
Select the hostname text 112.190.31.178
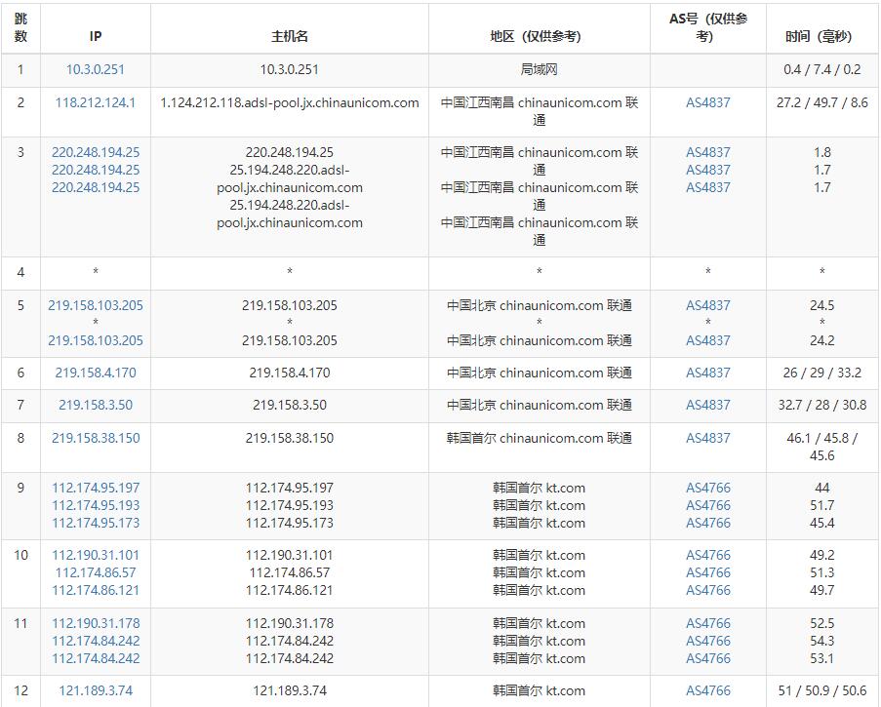point(290,623)
